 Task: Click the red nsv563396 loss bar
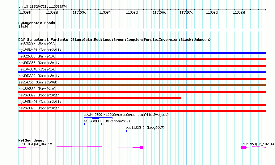(x=142, y=111)
